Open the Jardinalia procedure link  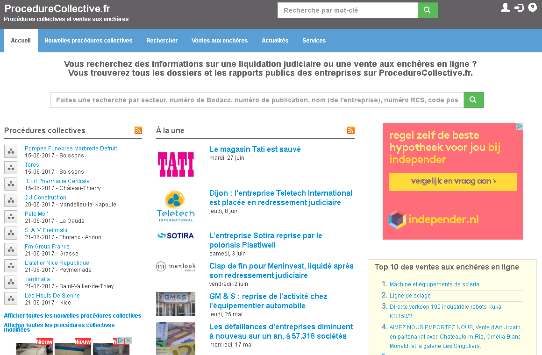click(37, 279)
